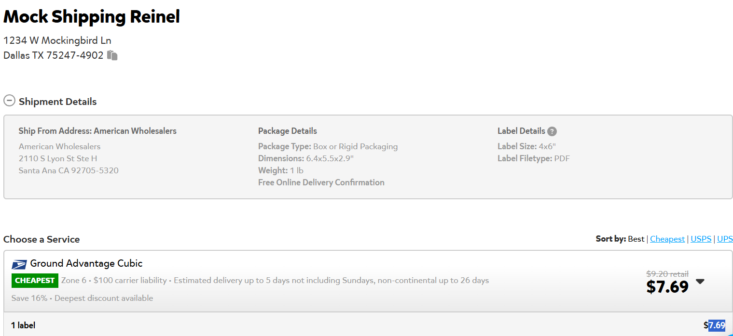Collapse Shipment Details with the minus circle icon
The height and width of the screenshot is (336, 733).
pos(9,101)
